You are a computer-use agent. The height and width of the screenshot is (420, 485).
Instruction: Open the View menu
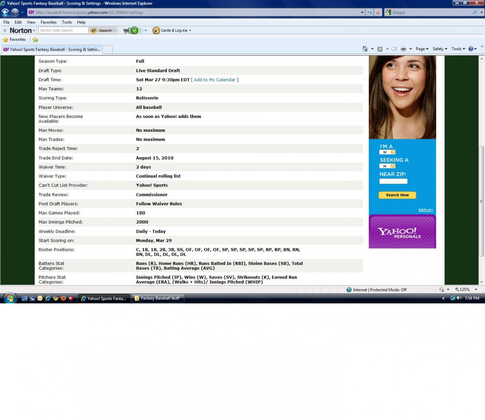(31, 22)
